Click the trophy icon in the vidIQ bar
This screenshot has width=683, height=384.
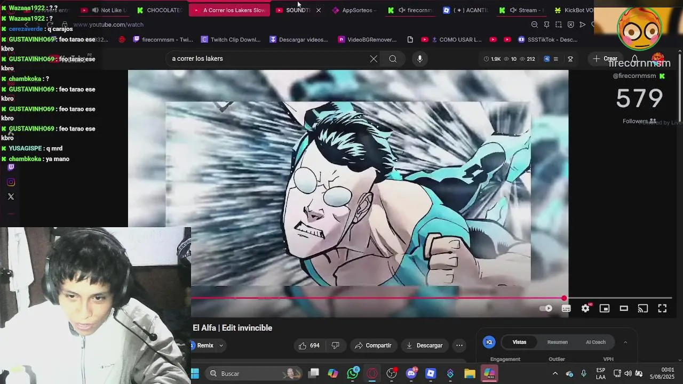tap(570, 59)
